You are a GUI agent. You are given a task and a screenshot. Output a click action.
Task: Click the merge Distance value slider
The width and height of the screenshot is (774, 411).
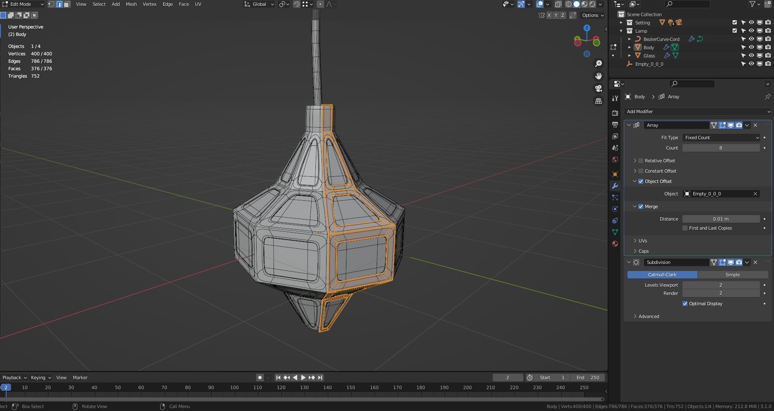coord(721,219)
